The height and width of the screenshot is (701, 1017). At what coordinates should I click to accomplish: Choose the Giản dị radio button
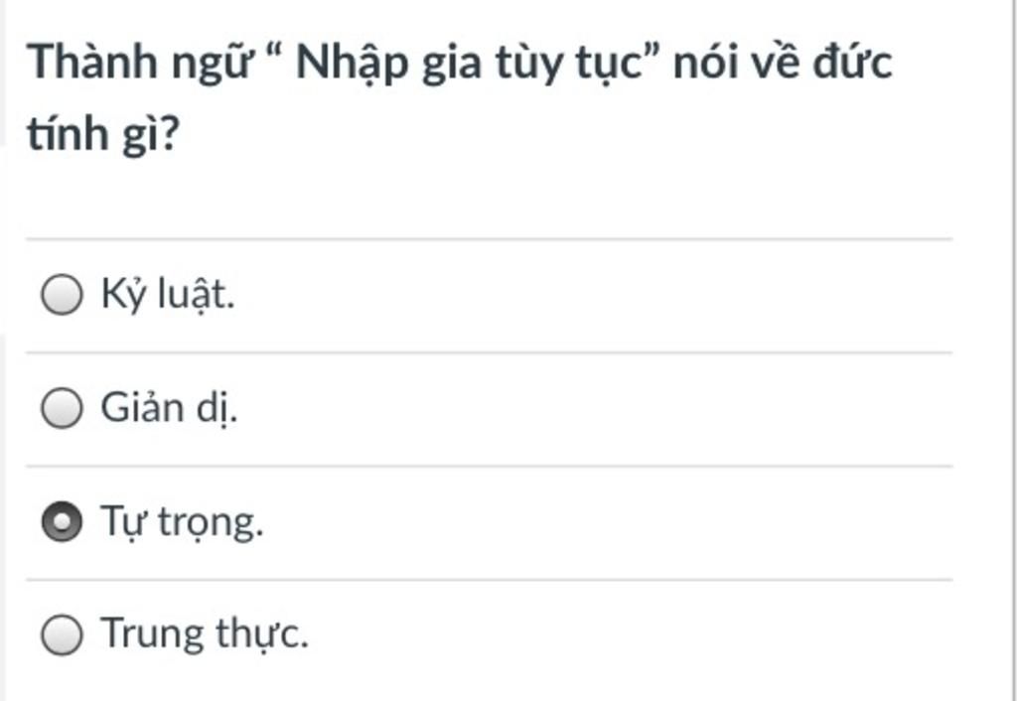(x=62, y=409)
